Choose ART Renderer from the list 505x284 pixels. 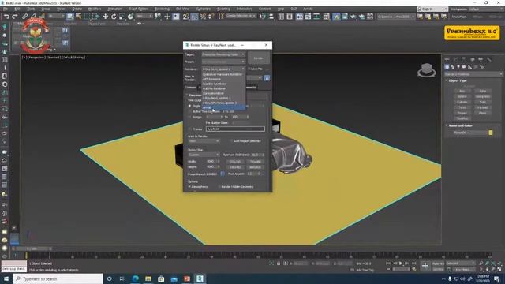point(223,79)
